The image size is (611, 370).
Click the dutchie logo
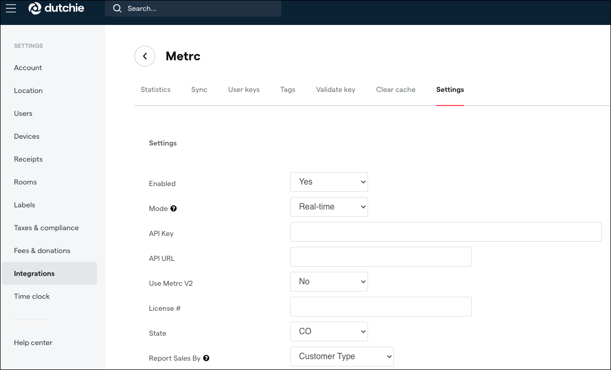pyautogui.click(x=56, y=8)
